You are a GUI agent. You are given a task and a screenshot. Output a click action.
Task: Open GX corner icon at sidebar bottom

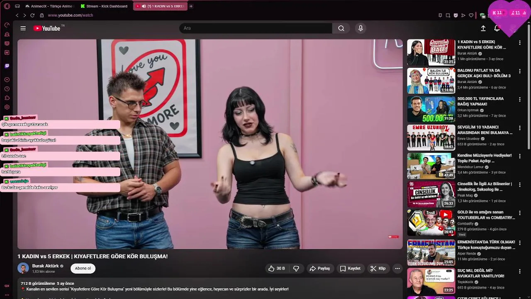coord(7,286)
